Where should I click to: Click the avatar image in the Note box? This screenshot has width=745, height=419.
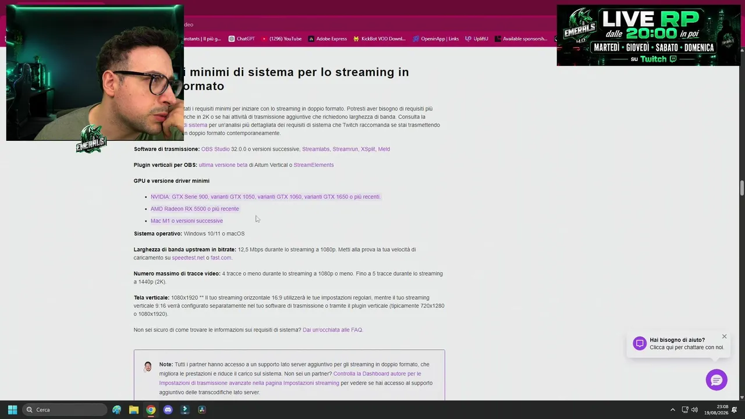point(148,367)
